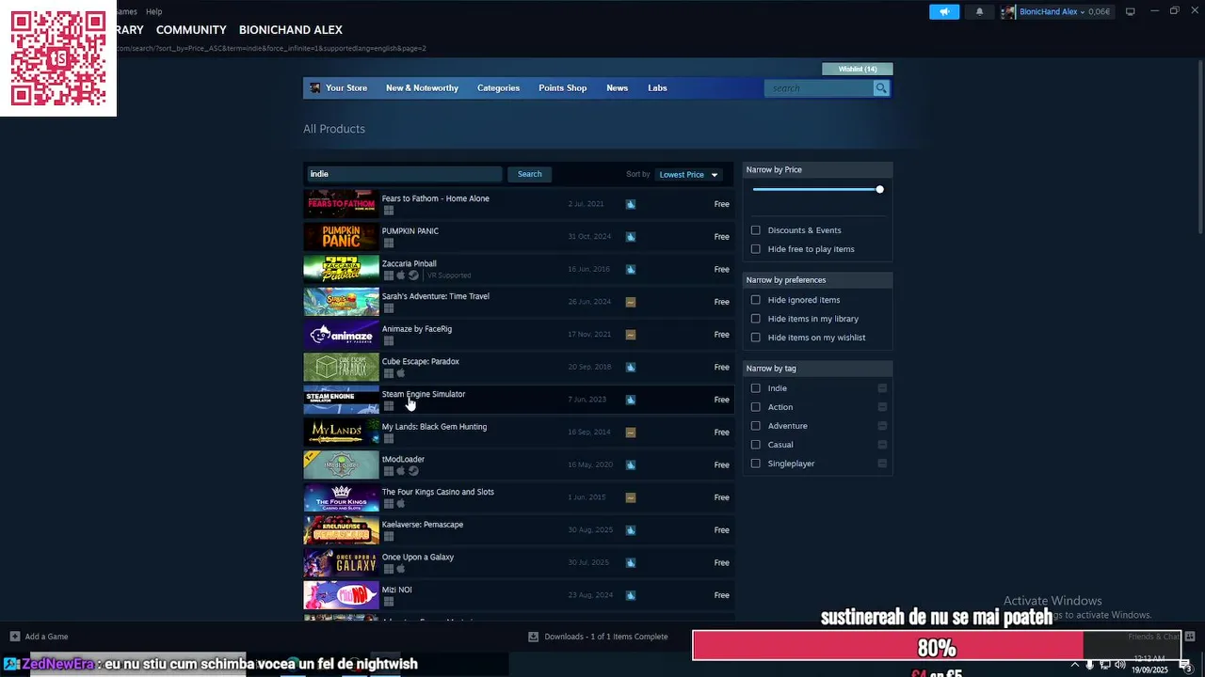Click Apple platform icon under Cube Escape: Paradox
This screenshot has height=677, width=1205.
point(400,373)
